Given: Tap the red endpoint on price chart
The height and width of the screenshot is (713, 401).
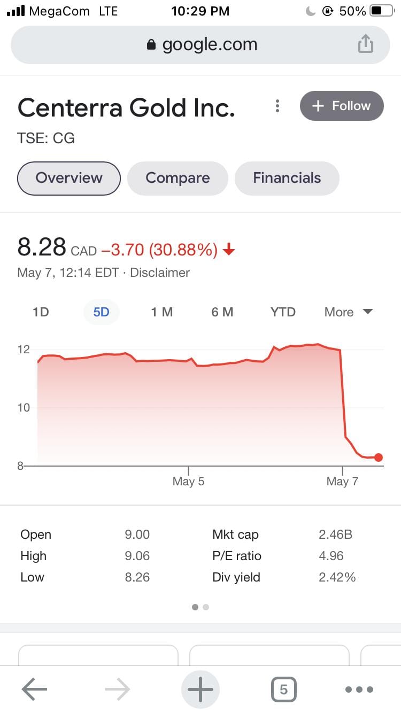Looking at the screenshot, I should (379, 457).
